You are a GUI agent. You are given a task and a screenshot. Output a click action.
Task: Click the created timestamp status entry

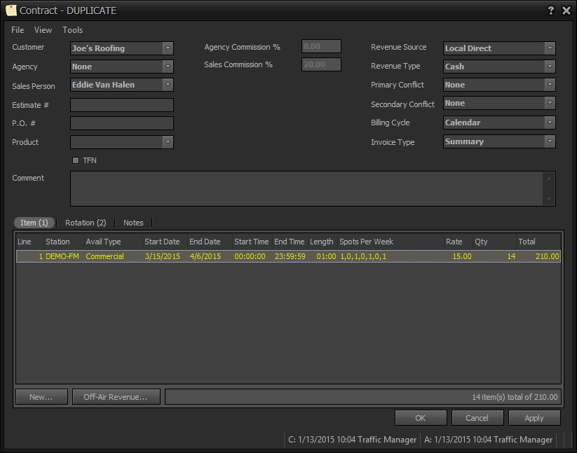tap(352, 440)
